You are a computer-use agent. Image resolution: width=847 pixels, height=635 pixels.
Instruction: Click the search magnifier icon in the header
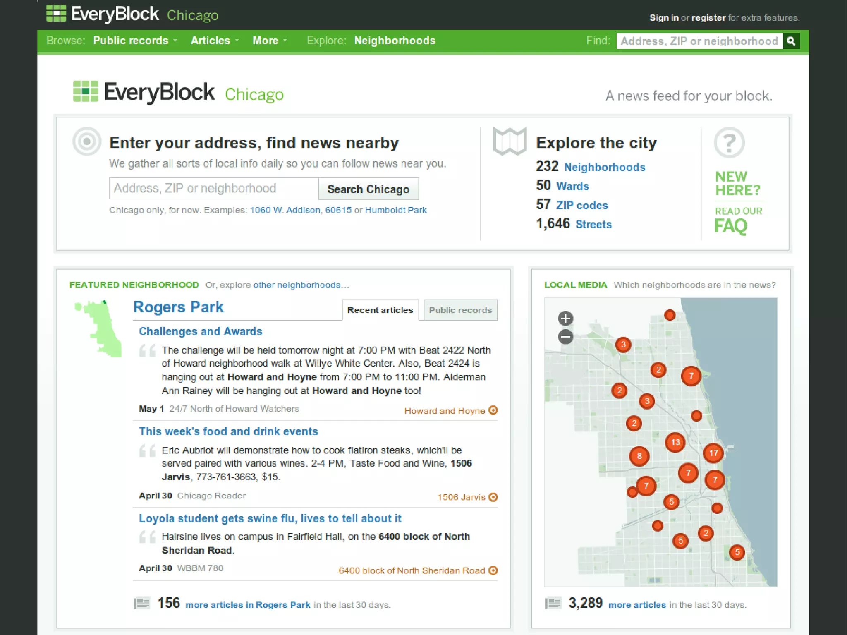[791, 41]
